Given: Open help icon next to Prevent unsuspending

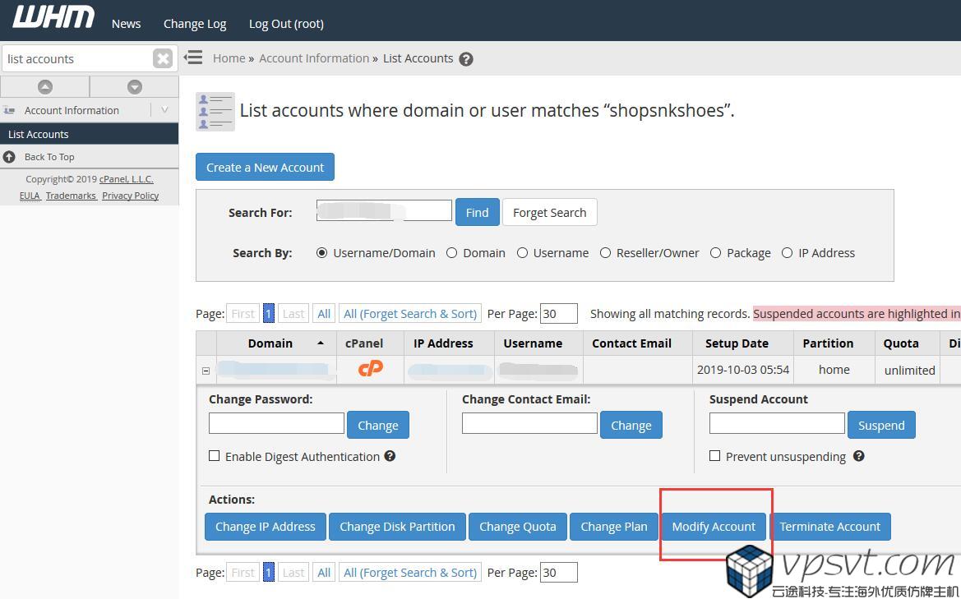Looking at the screenshot, I should [x=858, y=456].
